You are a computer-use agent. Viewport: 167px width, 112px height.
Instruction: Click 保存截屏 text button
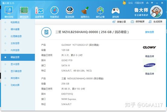point(140,22)
